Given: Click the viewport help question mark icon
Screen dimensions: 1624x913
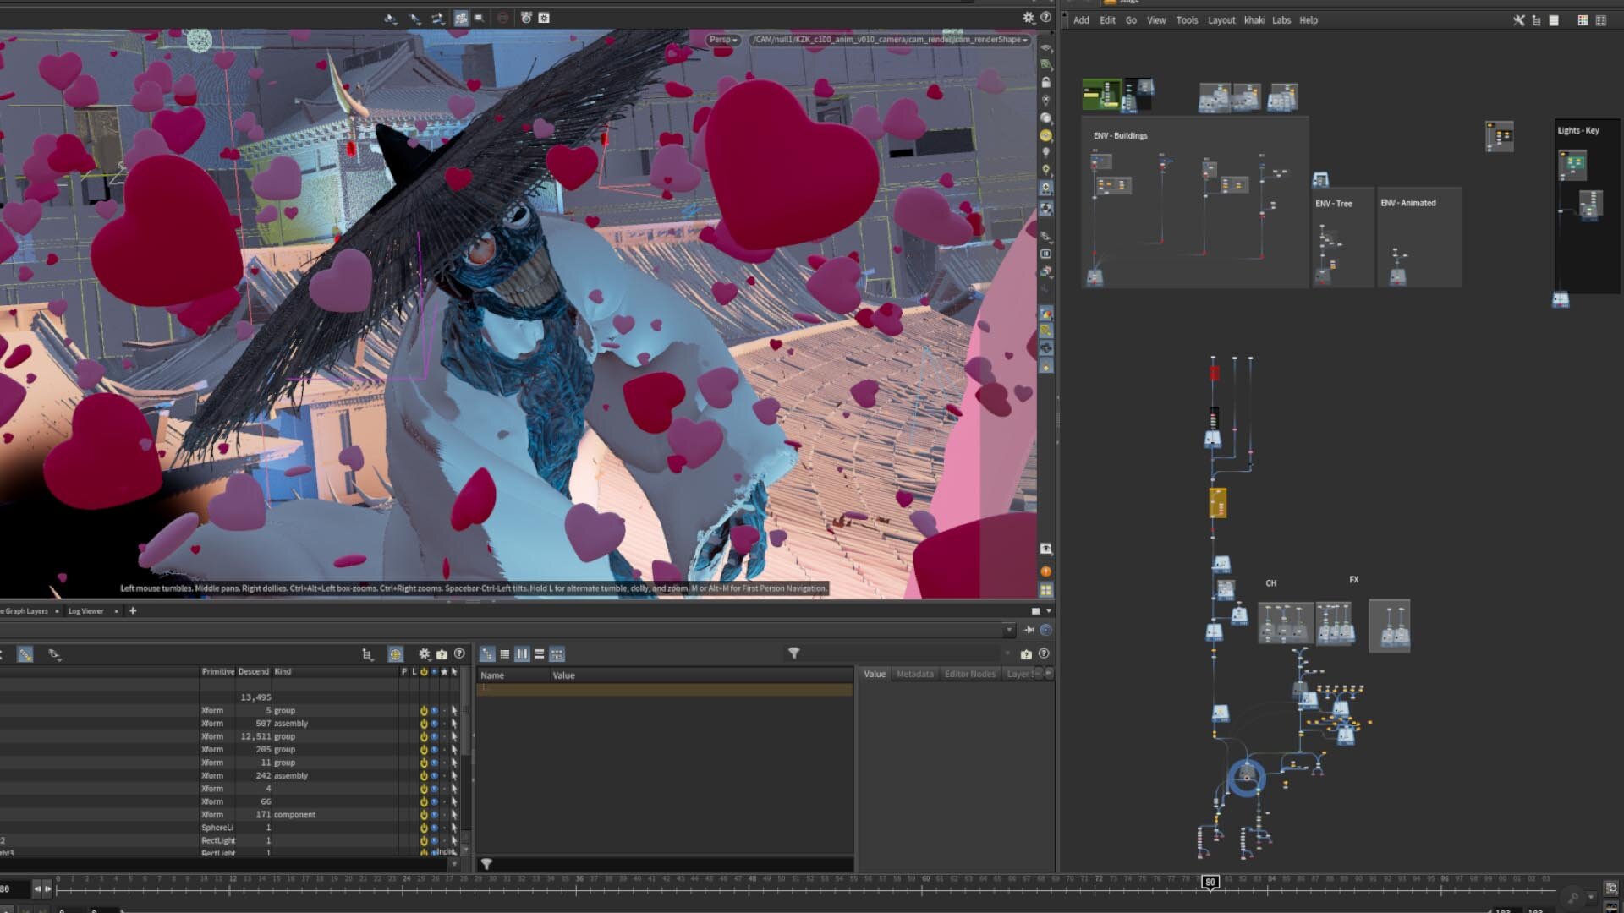Looking at the screenshot, I should [1045, 17].
